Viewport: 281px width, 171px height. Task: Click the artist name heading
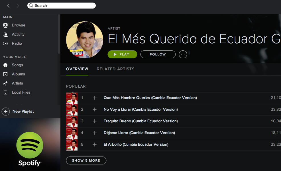(194, 39)
